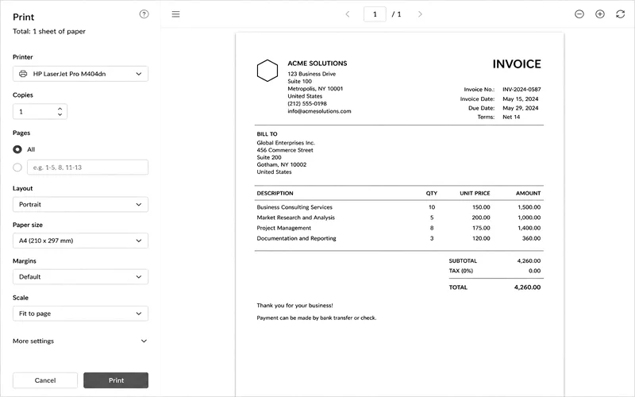
Task: Click Thank you for your business text
Action: click(x=294, y=306)
